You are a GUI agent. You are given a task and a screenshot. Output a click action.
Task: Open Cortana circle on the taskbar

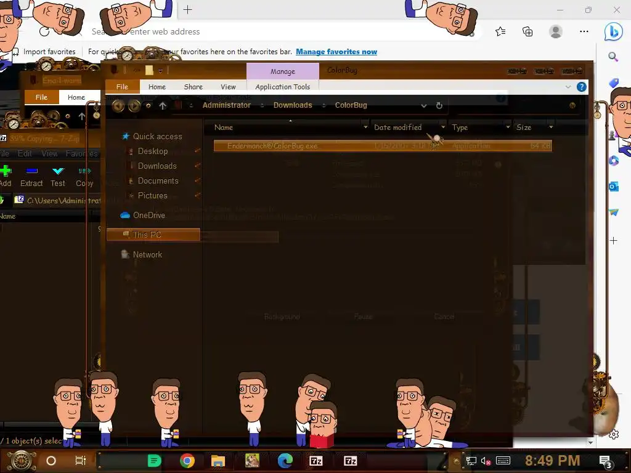51,461
